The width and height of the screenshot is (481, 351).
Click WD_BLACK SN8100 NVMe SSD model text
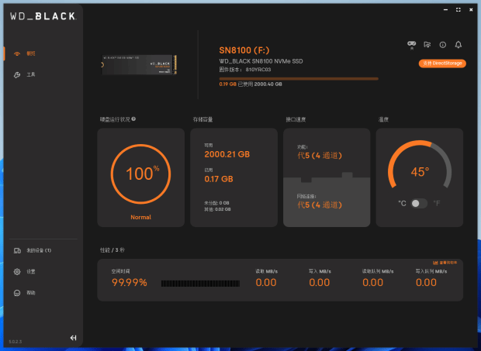point(261,61)
